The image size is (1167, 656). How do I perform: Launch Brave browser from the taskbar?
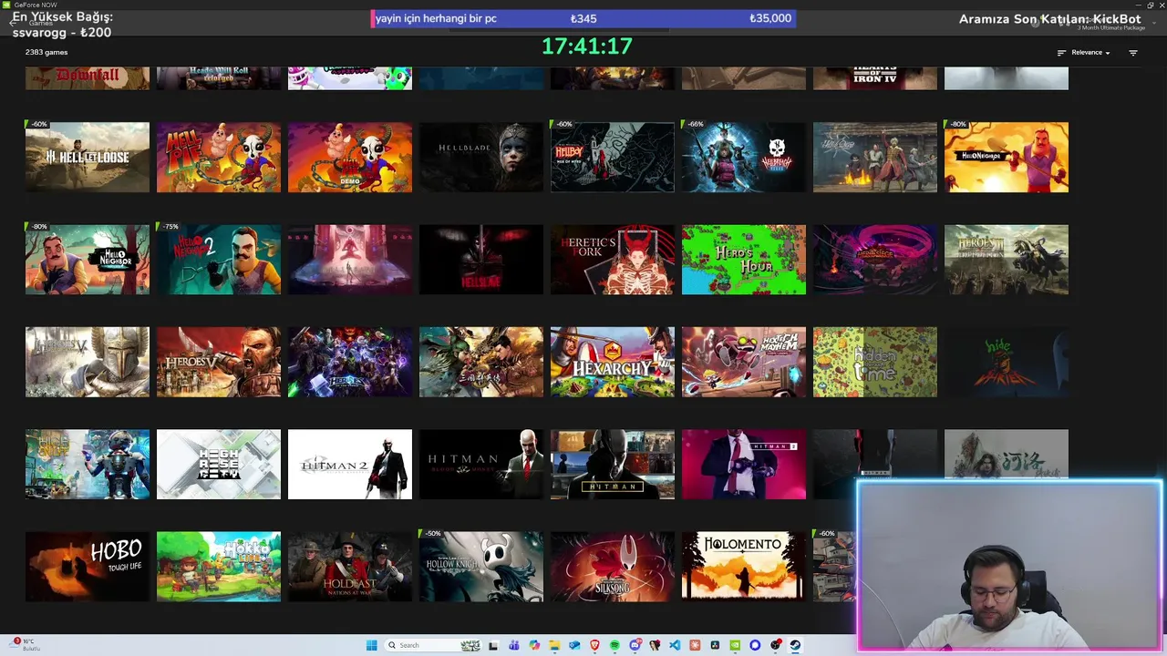coord(594,645)
